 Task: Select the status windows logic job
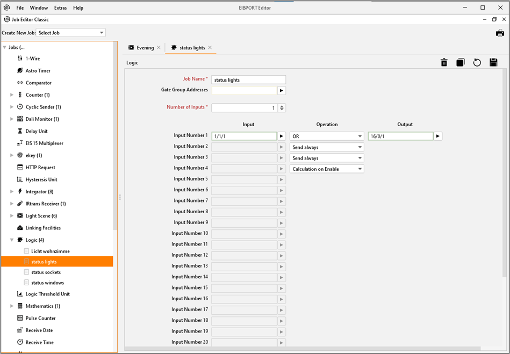pyautogui.click(x=47, y=283)
